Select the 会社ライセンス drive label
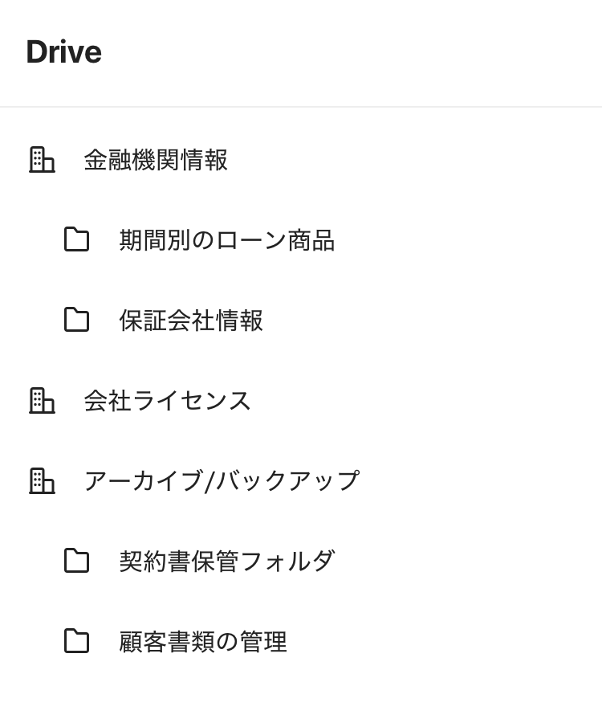The height and width of the screenshot is (723, 602). pyautogui.click(x=168, y=401)
